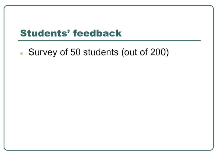
Task: Click the slide's bottom teal border
Action: coord(108,150)
